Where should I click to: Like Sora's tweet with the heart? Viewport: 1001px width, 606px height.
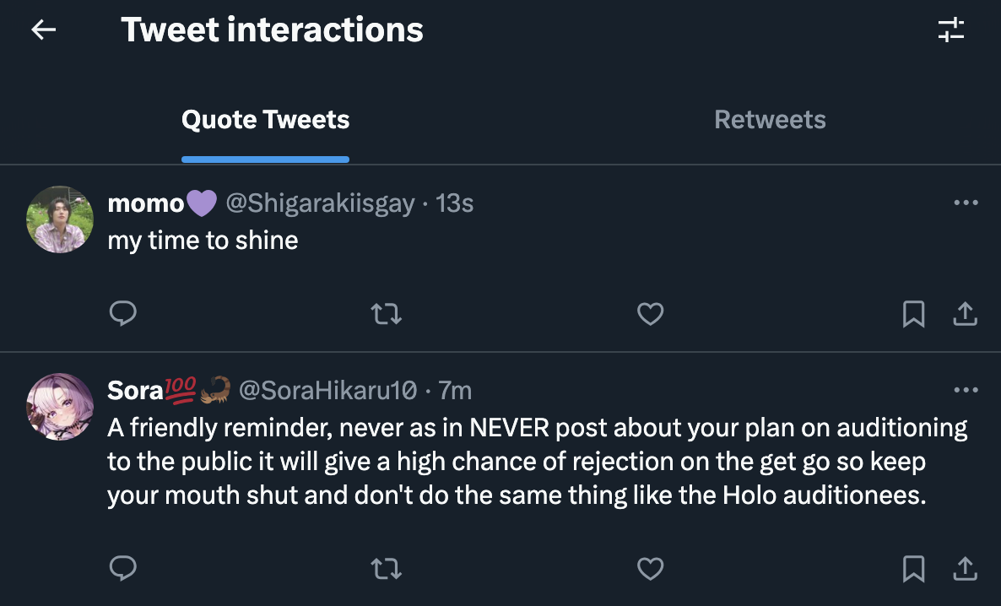(650, 570)
